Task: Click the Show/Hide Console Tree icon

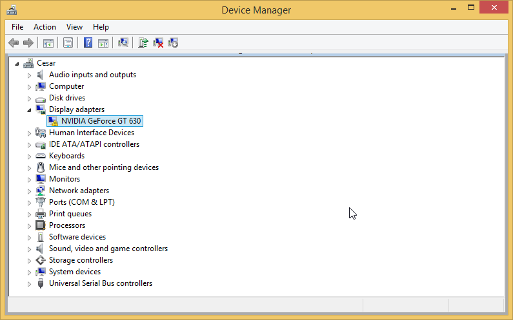Action: click(x=48, y=42)
